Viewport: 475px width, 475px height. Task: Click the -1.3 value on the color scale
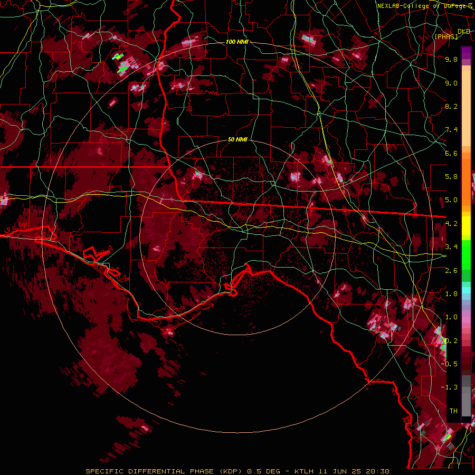pos(449,387)
